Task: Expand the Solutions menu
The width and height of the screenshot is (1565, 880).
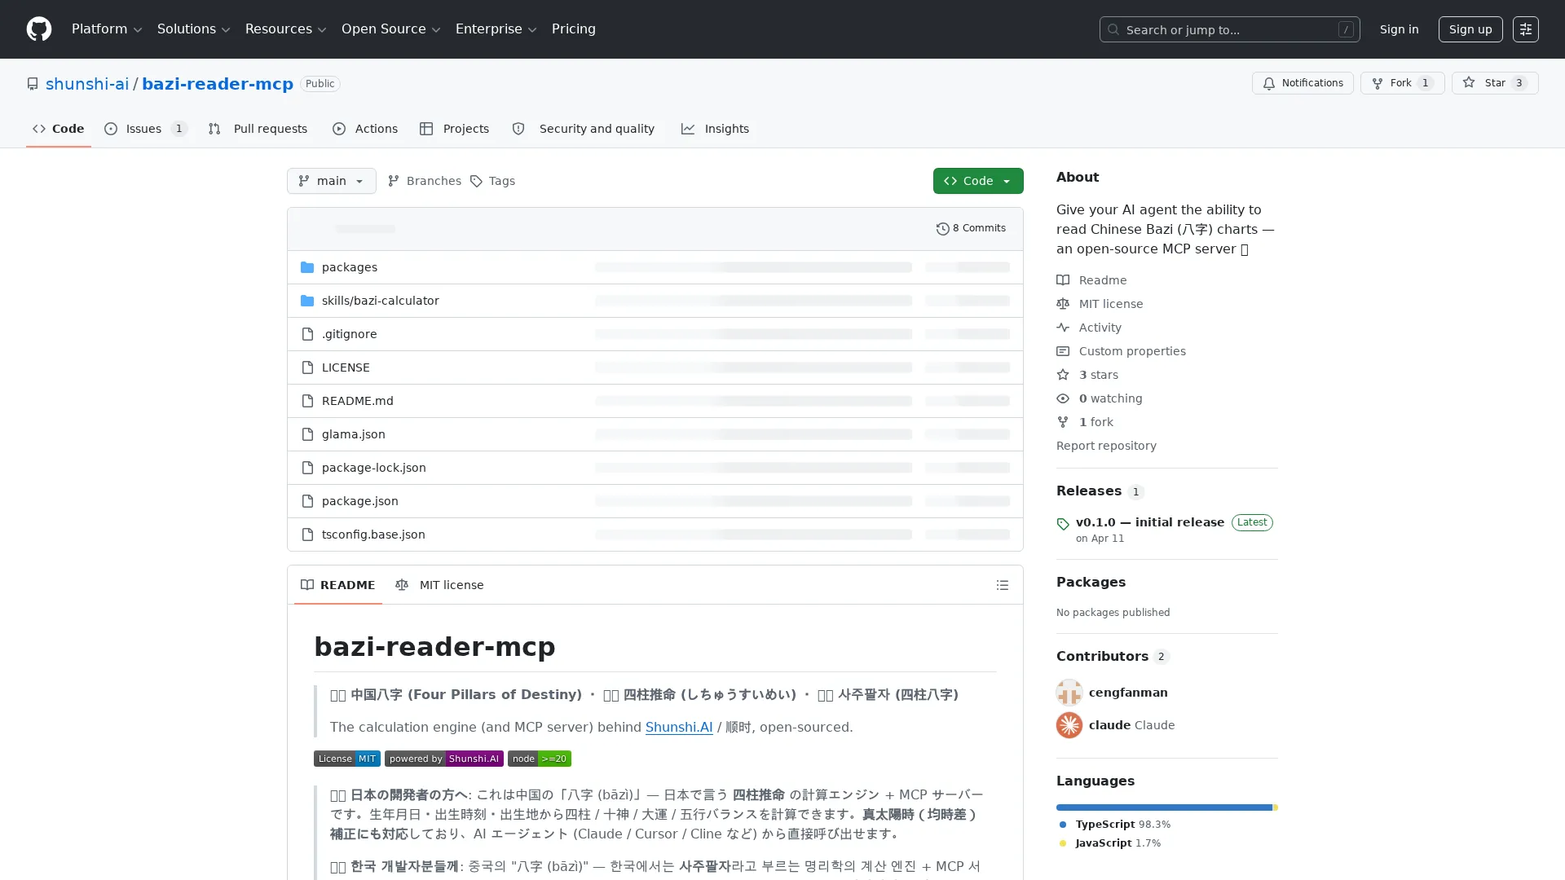Action: coord(194,29)
